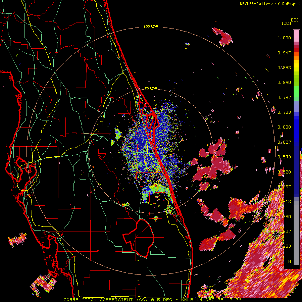Image resolution: width=302 pixels, height=302 pixels.
Task: Select the 0.947 legend value
Action: tap(284, 53)
